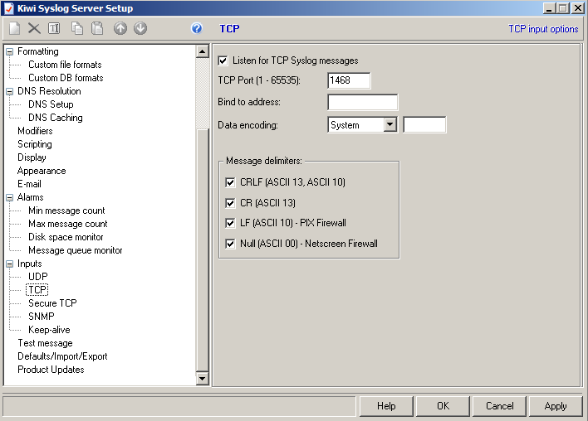Select the Inputs tree label
The image size is (588, 421).
coord(29,264)
